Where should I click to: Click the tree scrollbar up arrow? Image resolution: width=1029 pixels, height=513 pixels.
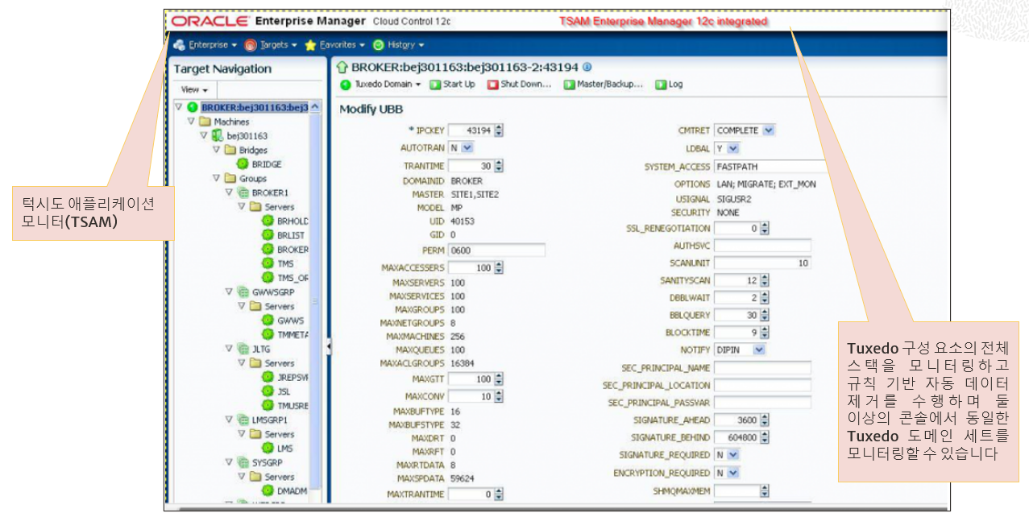[x=315, y=107]
